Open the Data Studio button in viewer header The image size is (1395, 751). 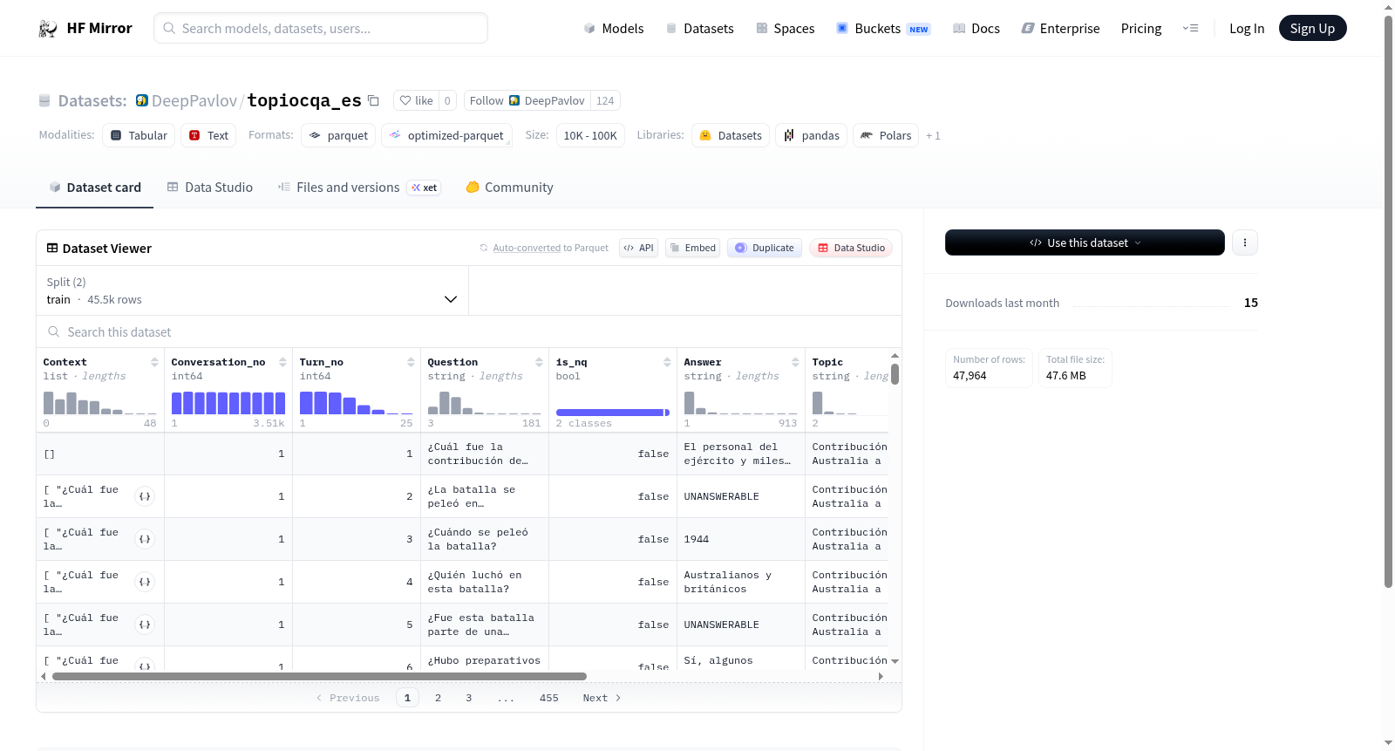tap(851, 248)
